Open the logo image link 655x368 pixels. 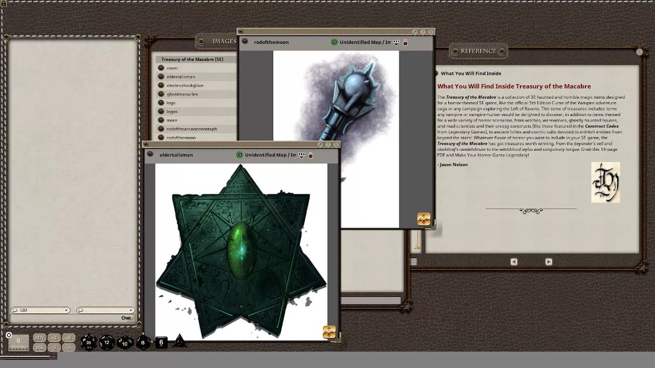[161, 103]
